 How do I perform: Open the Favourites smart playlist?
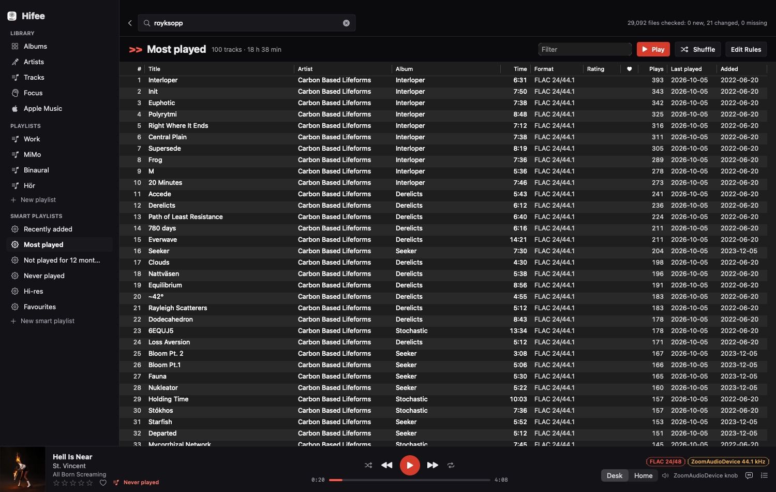click(39, 307)
